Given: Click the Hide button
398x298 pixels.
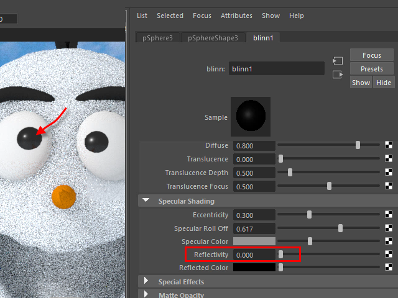Looking at the screenshot, I should click(384, 83).
